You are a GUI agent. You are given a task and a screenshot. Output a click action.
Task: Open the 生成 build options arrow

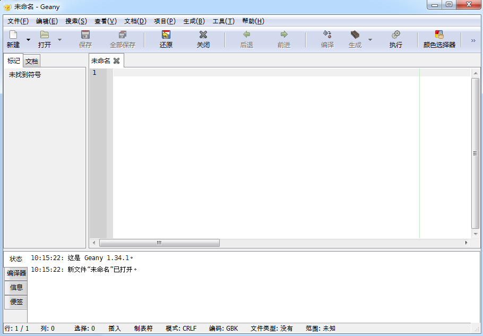[370, 40]
